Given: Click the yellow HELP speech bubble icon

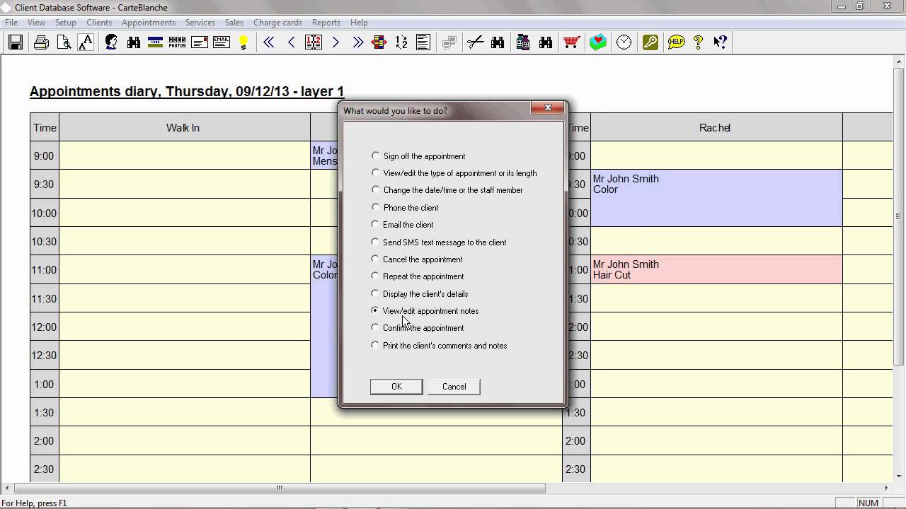Looking at the screenshot, I should [676, 42].
